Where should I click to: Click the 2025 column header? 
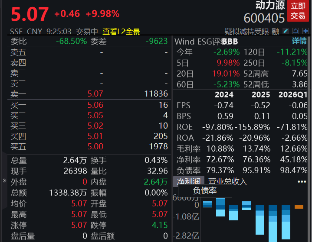[261, 95]
